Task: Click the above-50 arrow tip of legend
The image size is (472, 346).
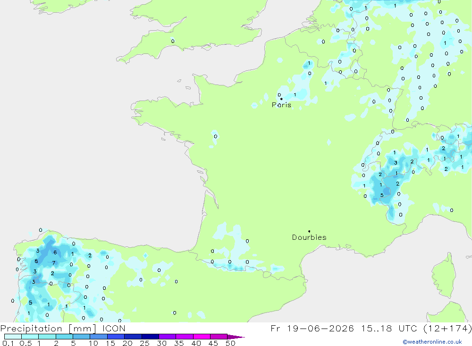Action: coord(236,337)
